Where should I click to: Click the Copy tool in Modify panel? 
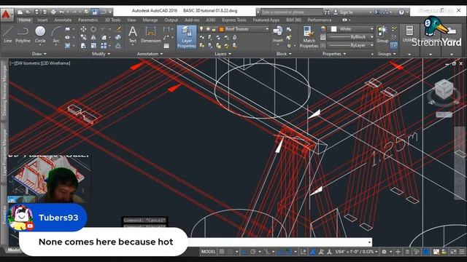(83, 37)
